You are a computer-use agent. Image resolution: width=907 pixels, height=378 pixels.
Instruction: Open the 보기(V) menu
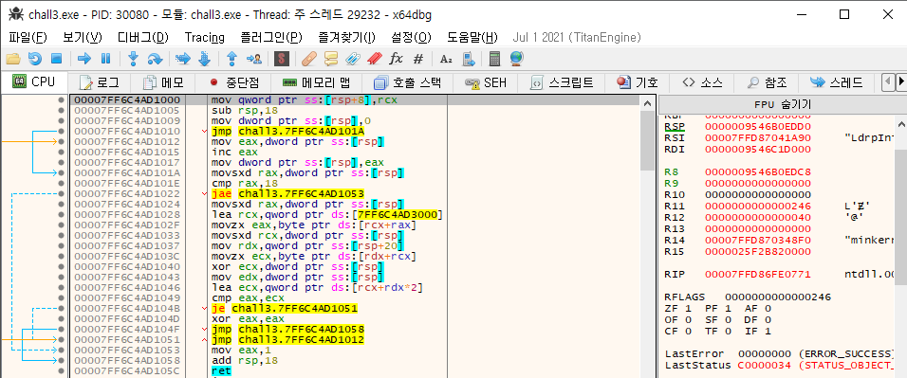(x=83, y=38)
